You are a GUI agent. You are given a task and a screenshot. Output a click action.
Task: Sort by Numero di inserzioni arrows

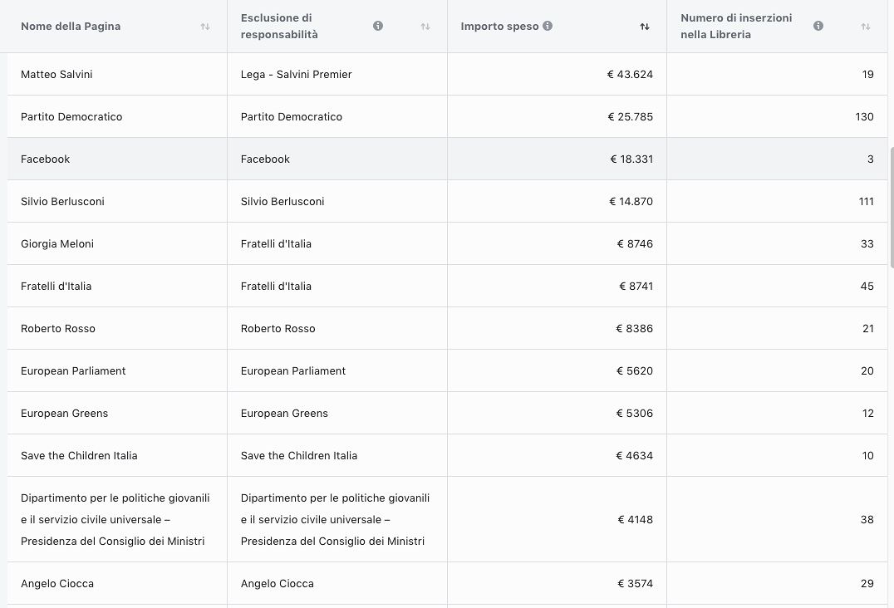click(866, 27)
